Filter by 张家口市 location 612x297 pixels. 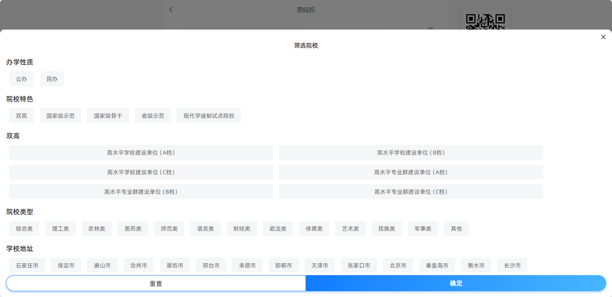click(359, 266)
